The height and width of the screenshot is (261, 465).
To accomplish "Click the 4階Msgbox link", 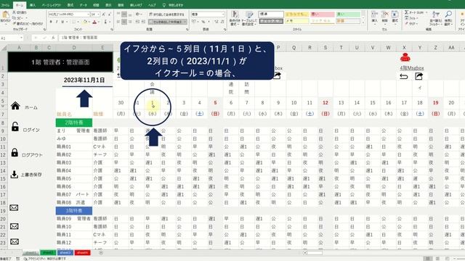I will coord(412,68).
